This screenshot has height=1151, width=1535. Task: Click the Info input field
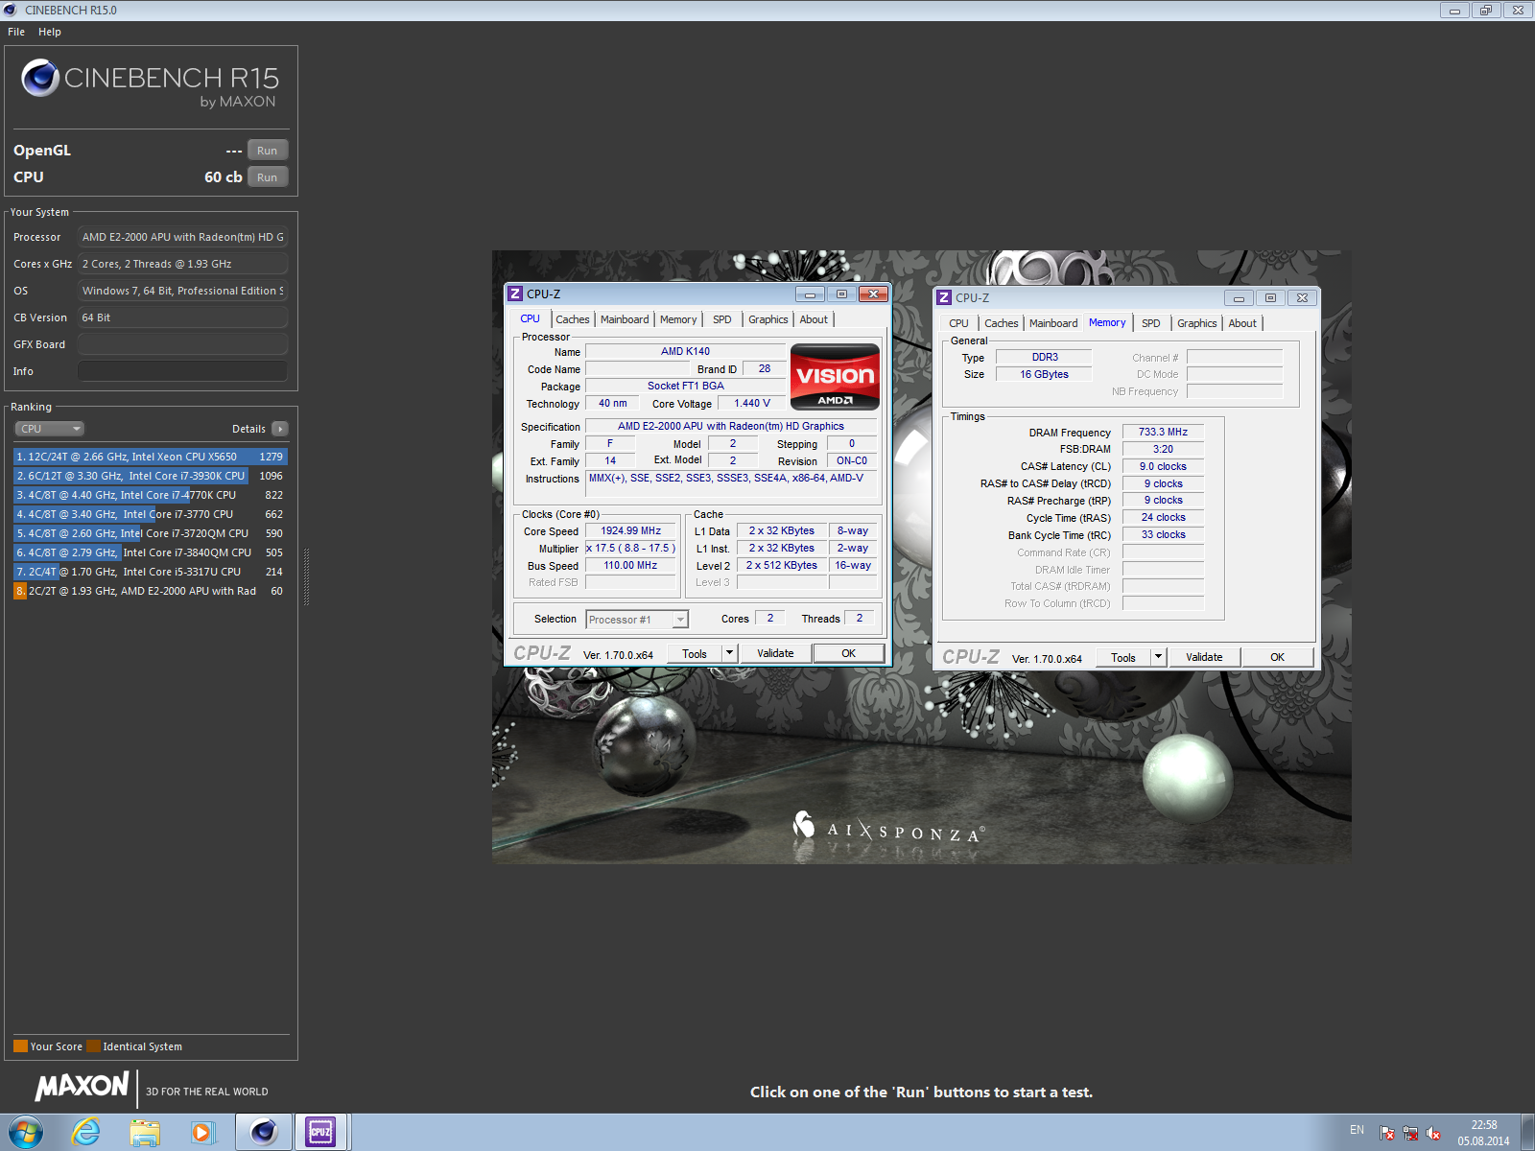coord(182,371)
